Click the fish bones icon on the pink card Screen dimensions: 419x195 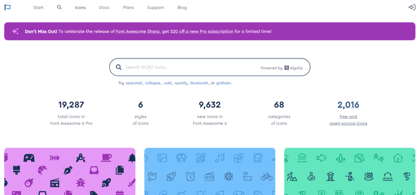pos(54,158)
